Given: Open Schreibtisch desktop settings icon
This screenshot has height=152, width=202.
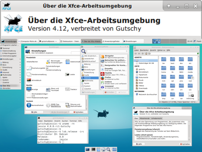Looking at the screenshot, I should (29, 80).
